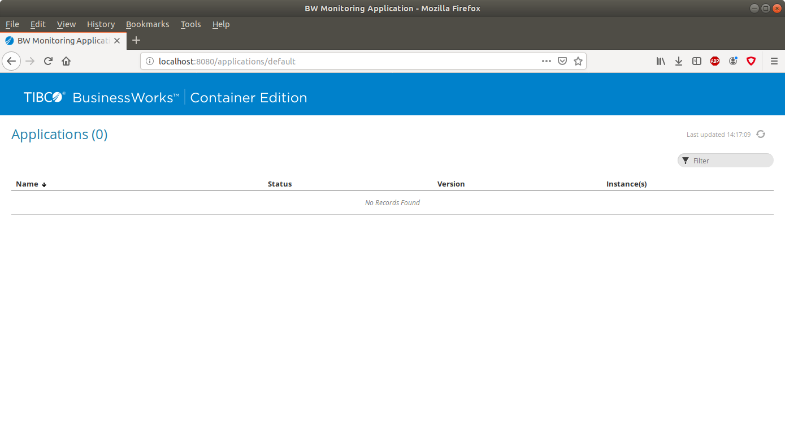This screenshot has width=785, height=446.
Task: Open the Library icon in toolbar
Action: [x=661, y=61]
